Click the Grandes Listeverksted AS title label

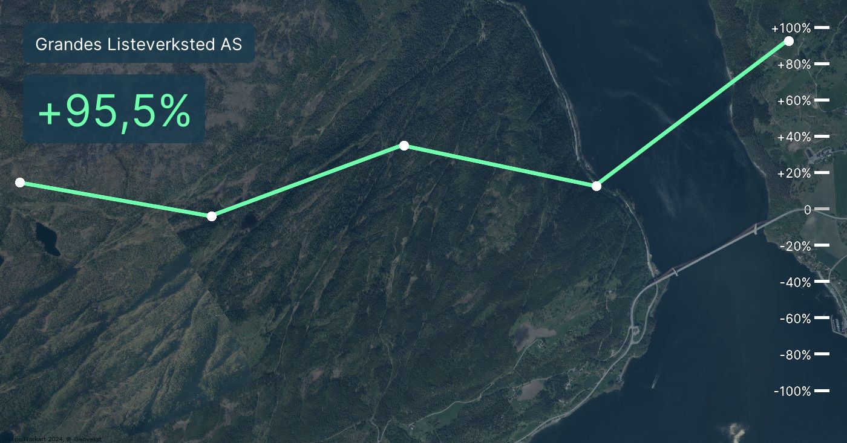click(139, 44)
